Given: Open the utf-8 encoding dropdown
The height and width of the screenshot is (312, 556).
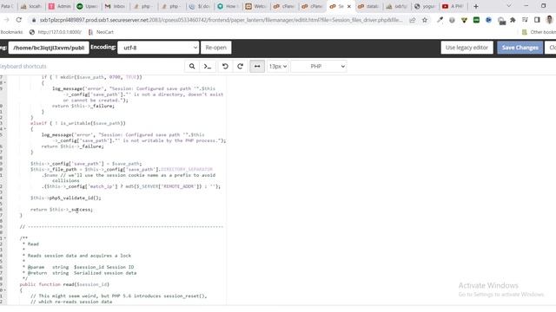Looking at the screenshot, I should click(158, 48).
